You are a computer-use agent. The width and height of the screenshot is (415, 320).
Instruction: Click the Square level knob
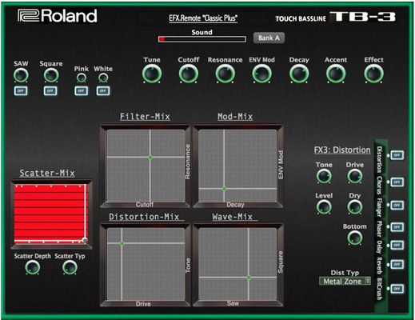point(51,75)
